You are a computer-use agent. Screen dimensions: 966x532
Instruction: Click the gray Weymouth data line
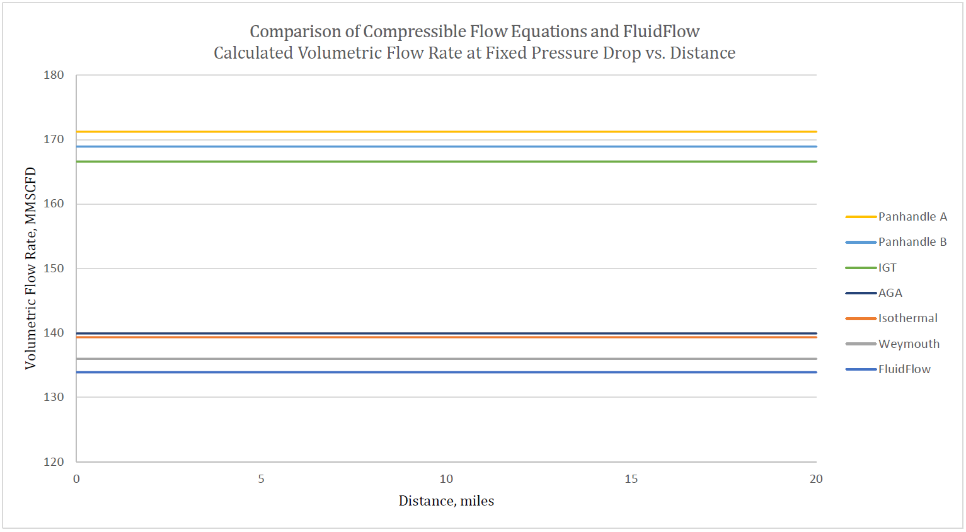446,359
